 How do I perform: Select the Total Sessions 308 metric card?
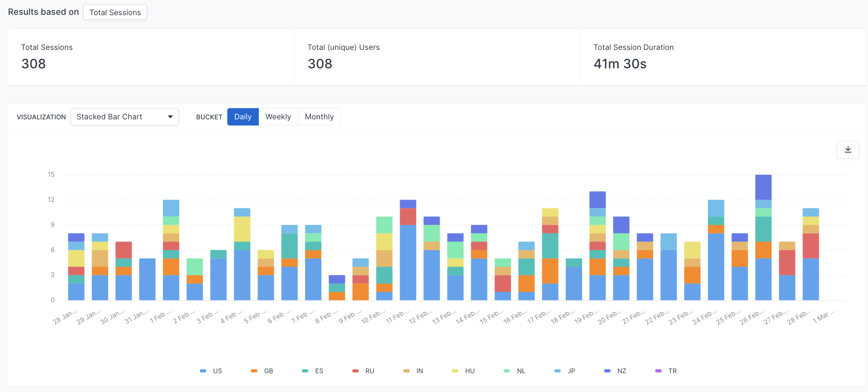[x=151, y=57]
